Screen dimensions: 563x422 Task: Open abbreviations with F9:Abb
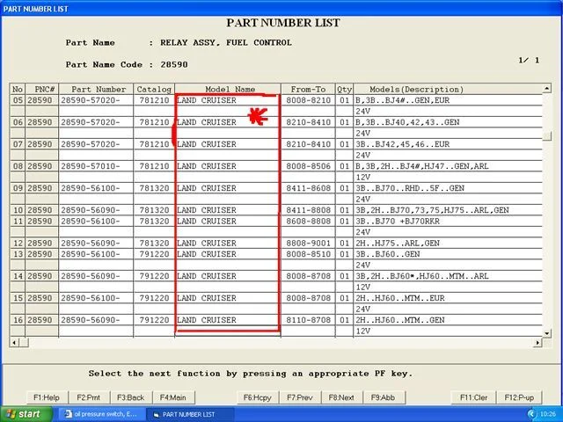click(x=384, y=397)
